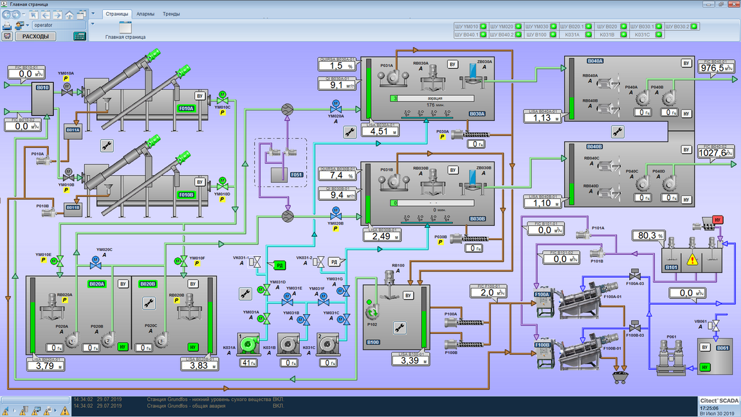
Task: Click the аэрация progress bar in B030A
Action: tap(432, 98)
